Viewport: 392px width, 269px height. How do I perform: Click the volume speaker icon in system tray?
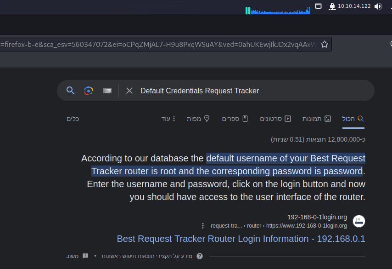tap(378, 6)
